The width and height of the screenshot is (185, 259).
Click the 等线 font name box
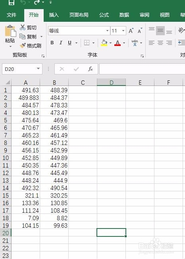[x=77, y=31]
